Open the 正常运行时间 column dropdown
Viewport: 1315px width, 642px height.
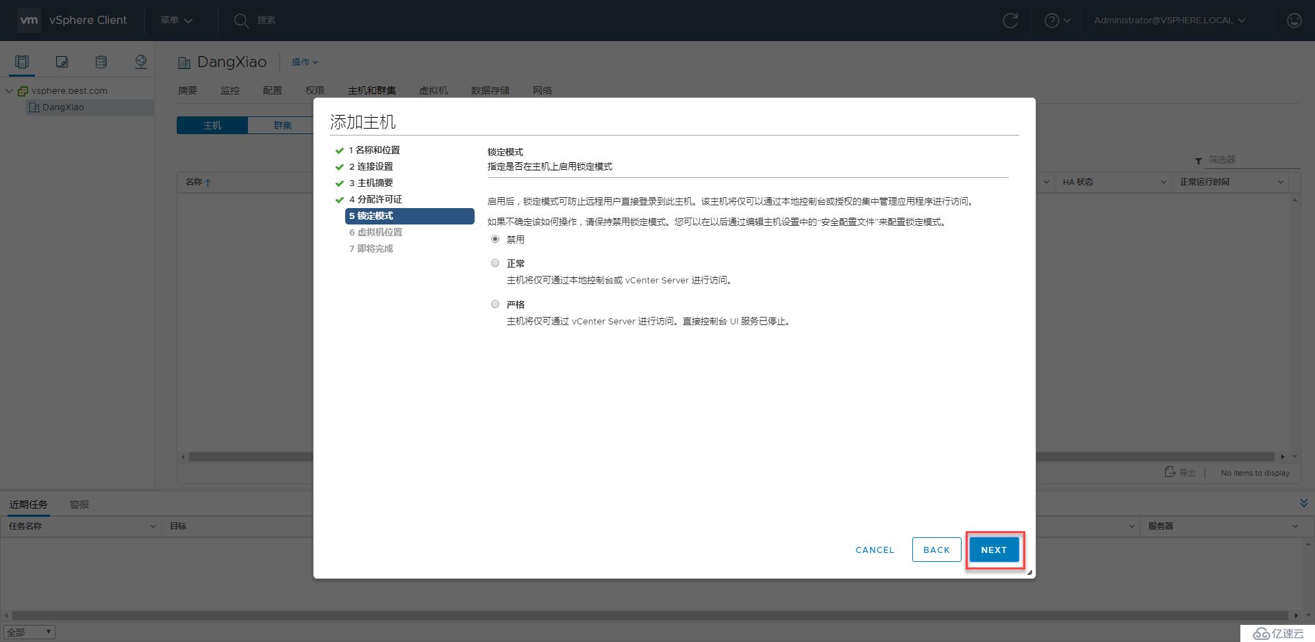pos(1280,182)
